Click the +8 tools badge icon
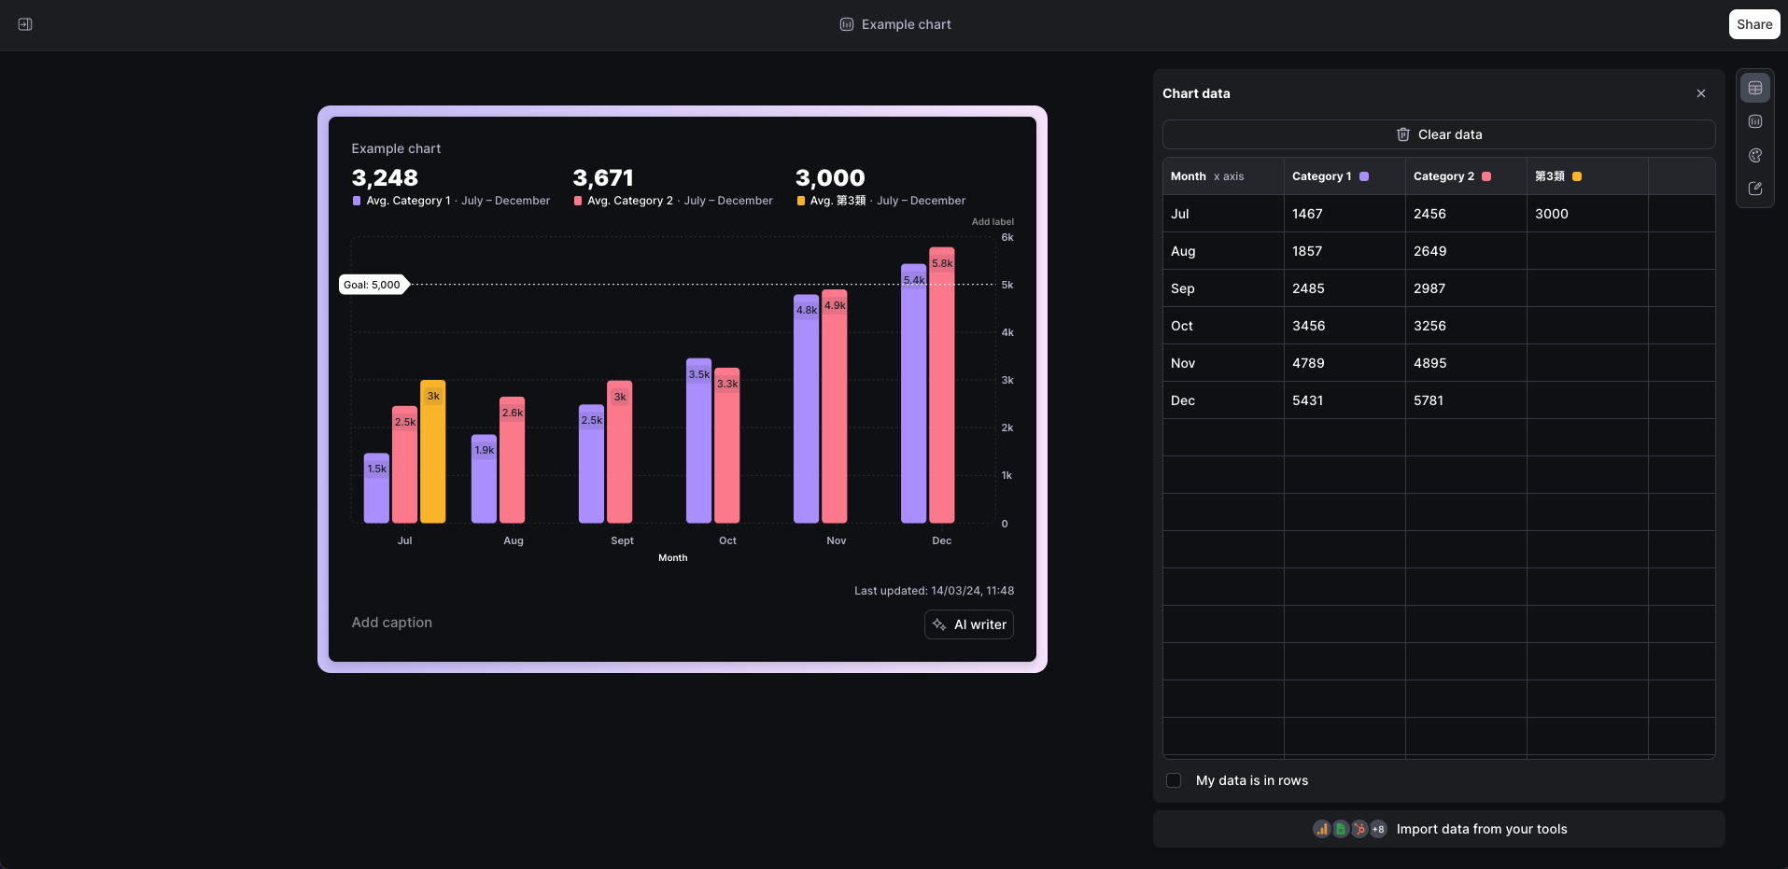 coord(1378,829)
